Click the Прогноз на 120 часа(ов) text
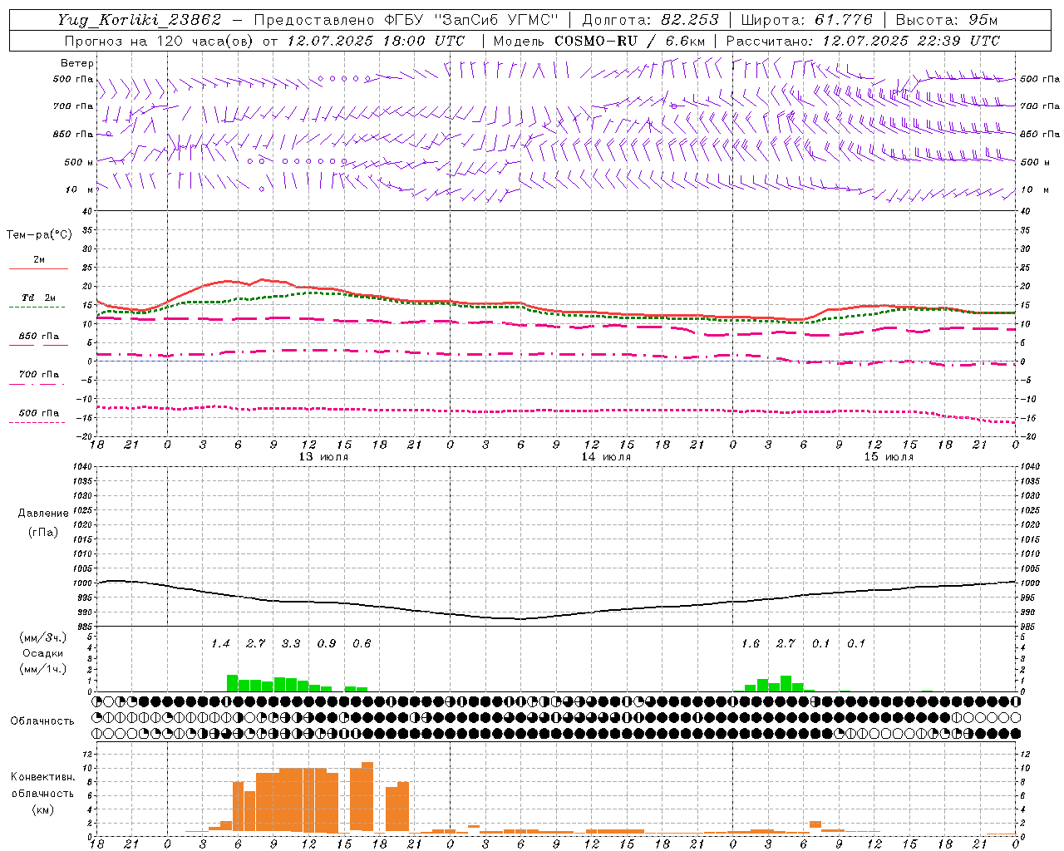Screen dimensions: 1064x851 tap(160, 41)
